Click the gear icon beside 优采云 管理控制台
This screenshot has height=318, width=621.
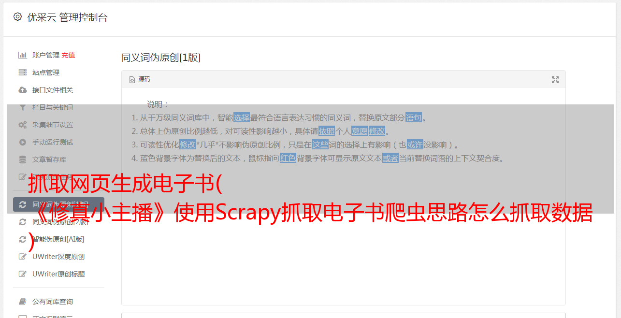coord(18,17)
